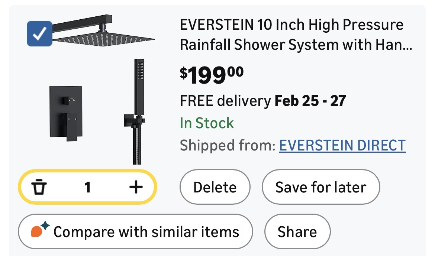Open the EVERSTEIN 10 Inch shower title

click(291, 25)
